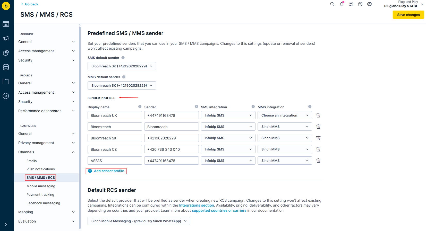The image size is (426, 231).
Task: Expand Campaigns General section
Action: [x=46, y=134]
